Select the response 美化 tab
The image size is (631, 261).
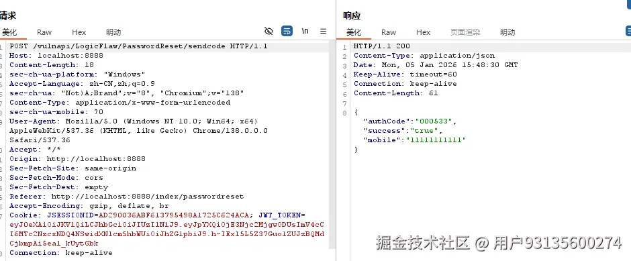pyautogui.click(x=354, y=32)
